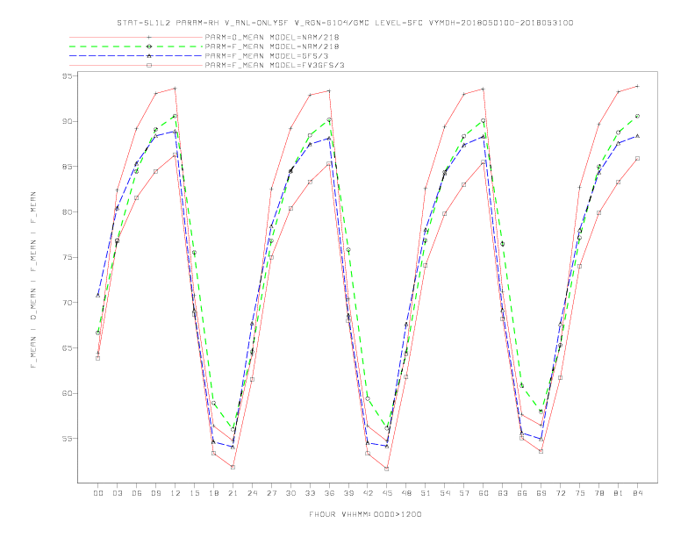Image resolution: width=695 pixels, height=537 pixels.
Task: Click the x-axis tick label 36
Action: pos(329,493)
